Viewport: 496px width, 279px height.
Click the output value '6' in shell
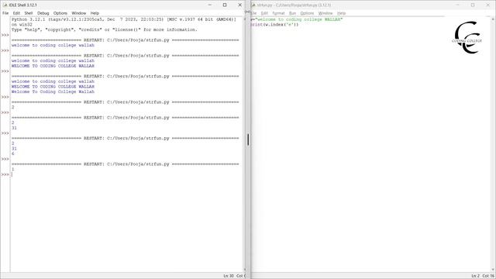(x=13, y=153)
